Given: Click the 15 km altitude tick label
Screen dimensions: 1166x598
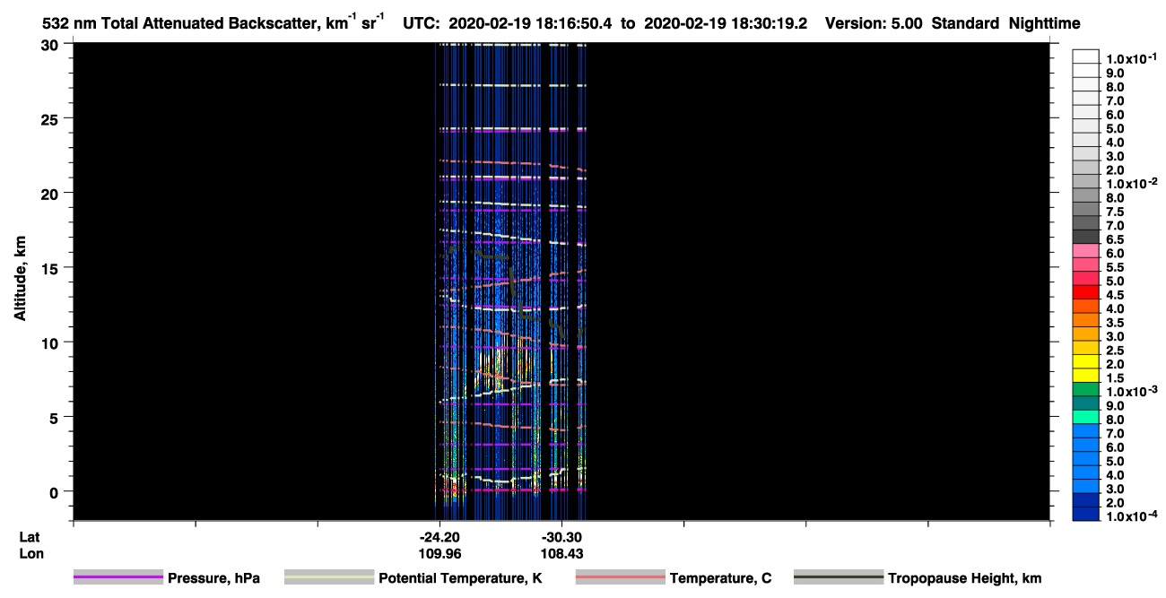Looking at the screenshot, I should 51,268.
